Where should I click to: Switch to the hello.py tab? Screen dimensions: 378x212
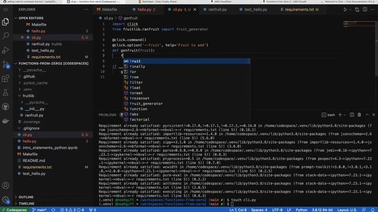click(144, 9)
